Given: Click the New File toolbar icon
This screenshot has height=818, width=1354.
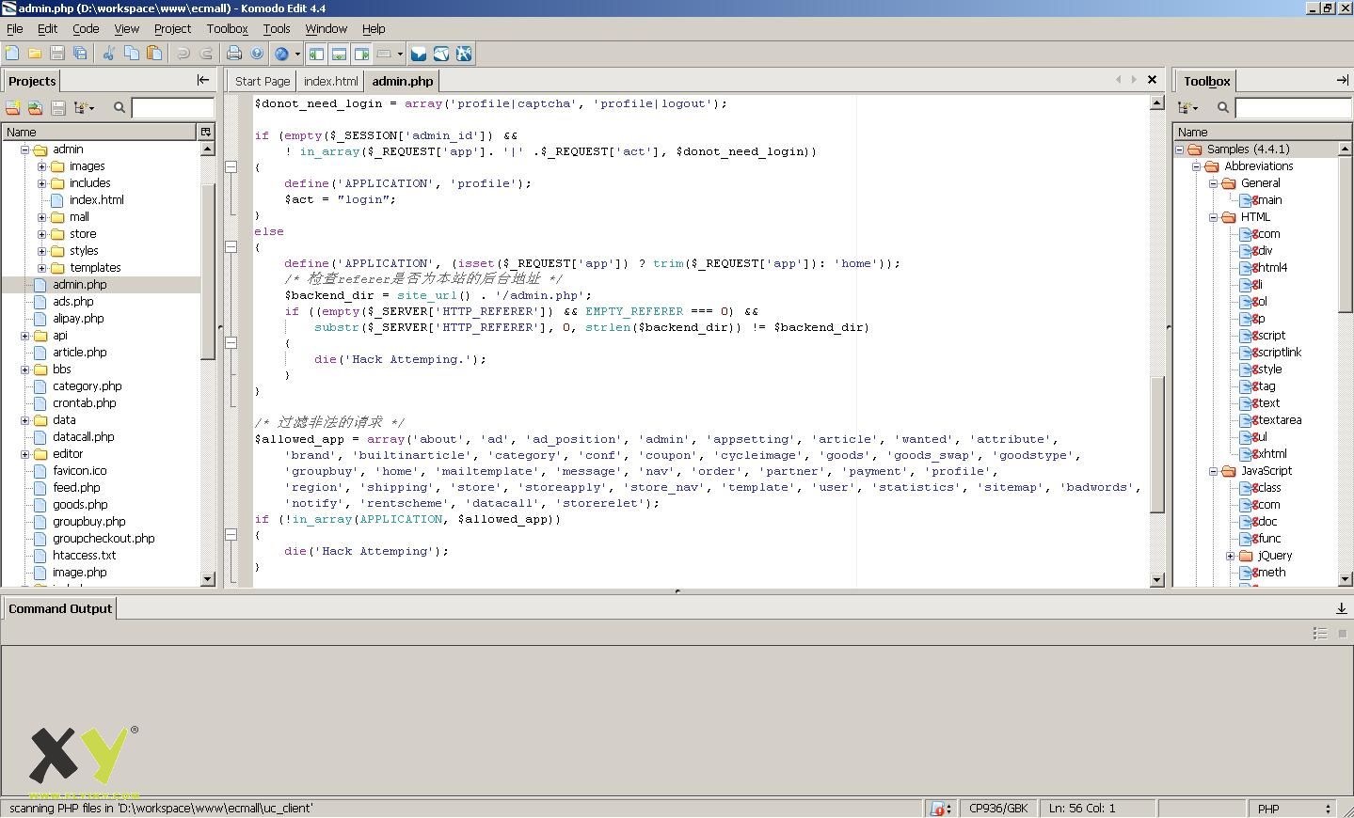Looking at the screenshot, I should pyautogui.click(x=12, y=54).
